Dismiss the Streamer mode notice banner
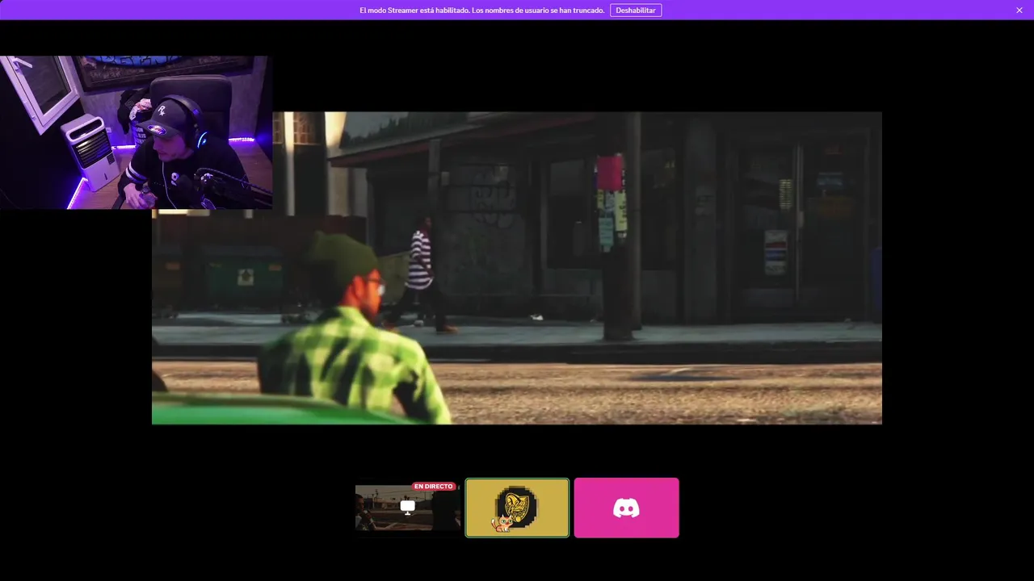The height and width of the screenshot is (581, 1034). [x=1019, y=10]
